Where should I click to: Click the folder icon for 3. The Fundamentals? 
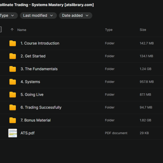[x=13, y=69]
